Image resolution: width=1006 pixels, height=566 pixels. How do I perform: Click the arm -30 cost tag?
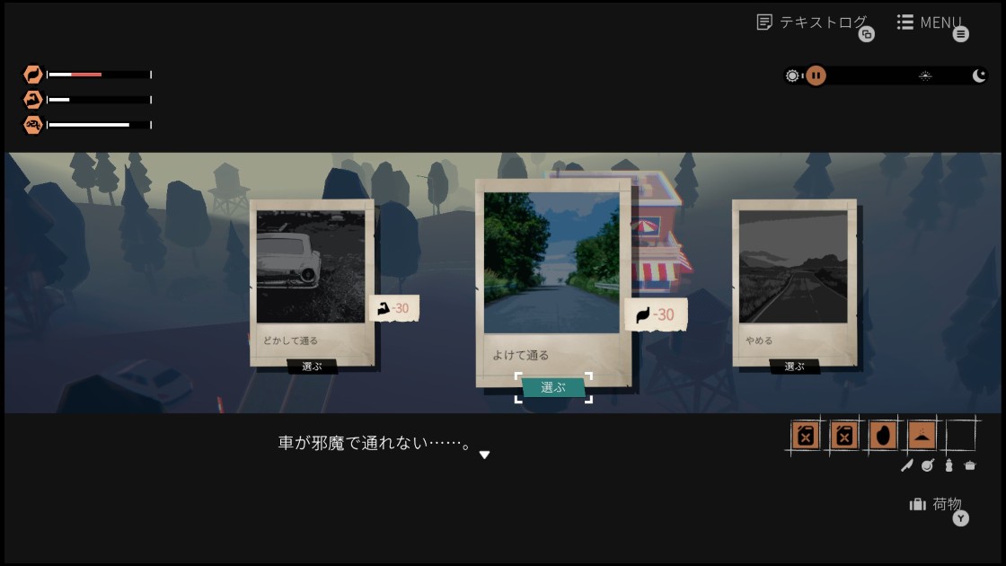[394, 309]
